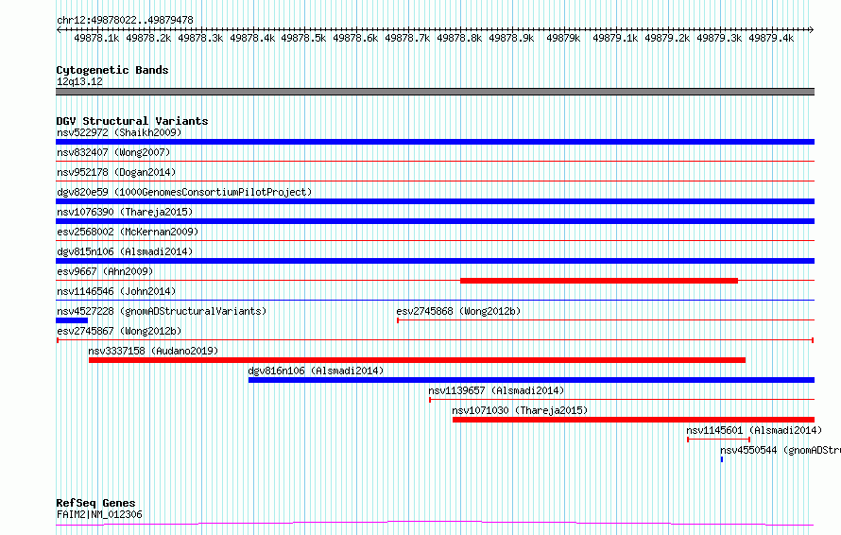Click the magenta FAIM2 gene track line
The height and width of the screenshot is (535, 841).
(435, 524)
